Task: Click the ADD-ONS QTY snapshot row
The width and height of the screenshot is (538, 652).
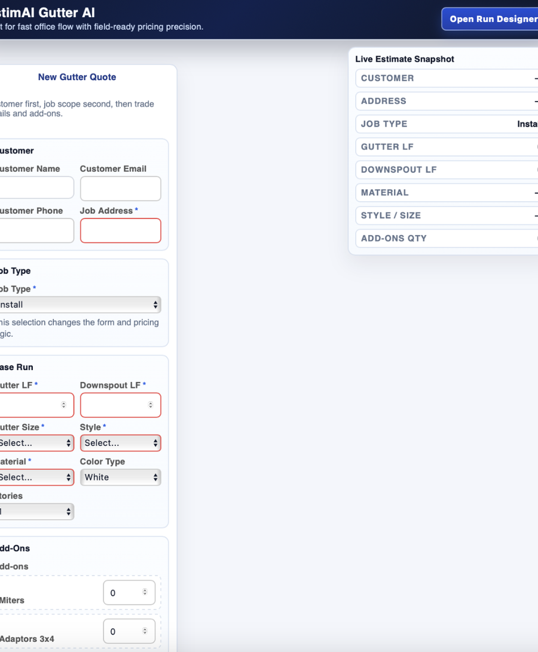Action: point(445,238)
